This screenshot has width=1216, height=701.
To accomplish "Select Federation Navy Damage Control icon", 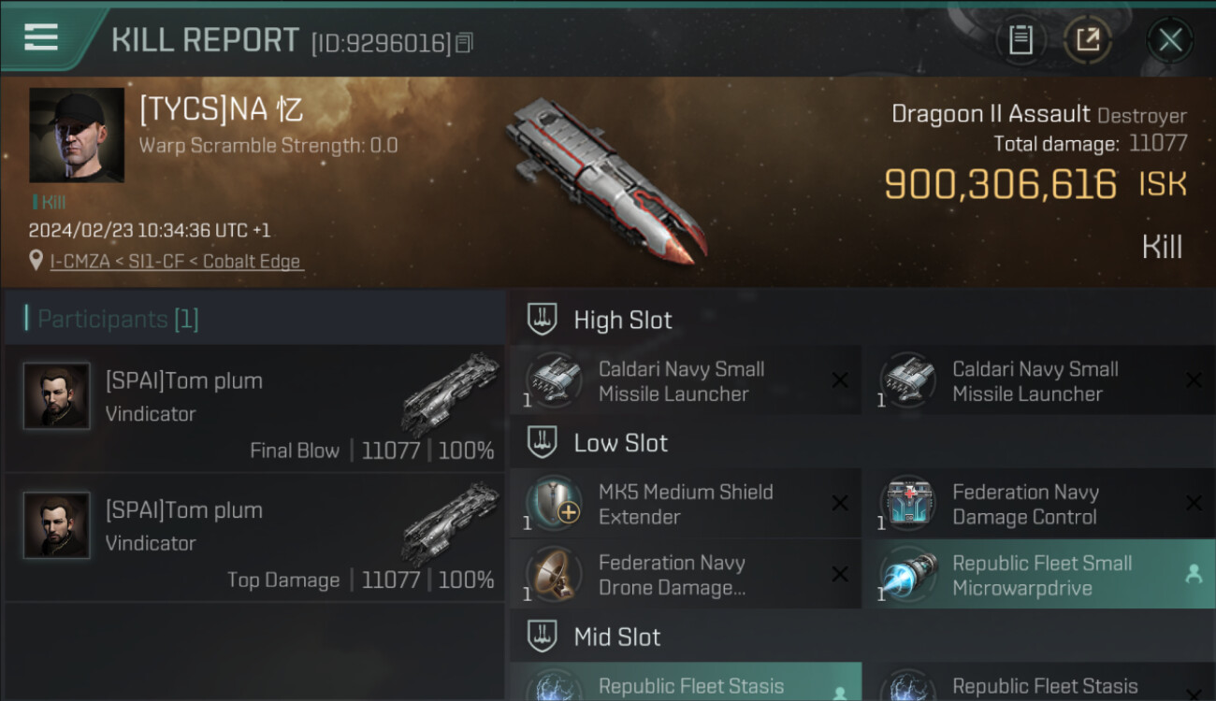I will click(907, 503).
